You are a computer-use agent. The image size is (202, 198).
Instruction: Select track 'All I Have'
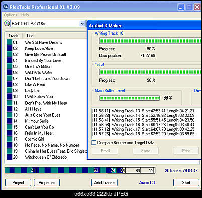[33, 109]
